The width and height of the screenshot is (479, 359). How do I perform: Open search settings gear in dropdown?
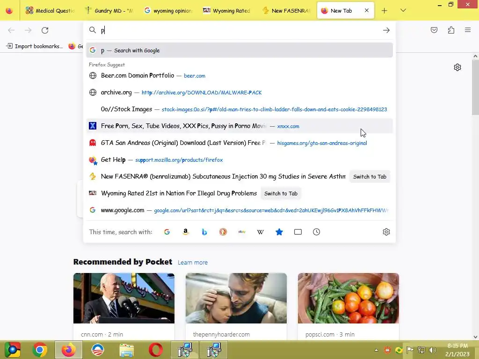point(386,232)
